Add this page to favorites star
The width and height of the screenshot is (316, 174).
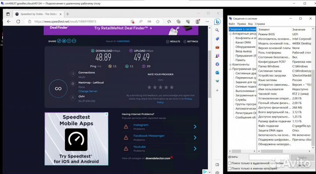click(x=158, y=21)
